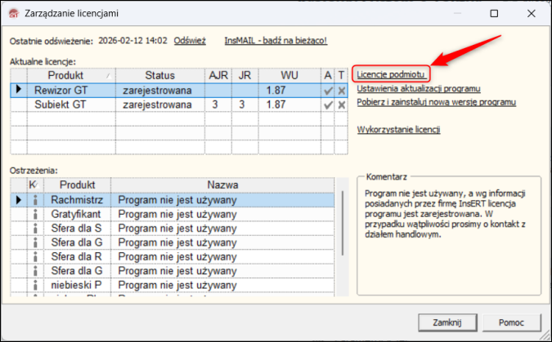This screenshot has height=342, width=552.
Task: Click the checkmark icon in Subiekt GT row
Action: point(328,104)
